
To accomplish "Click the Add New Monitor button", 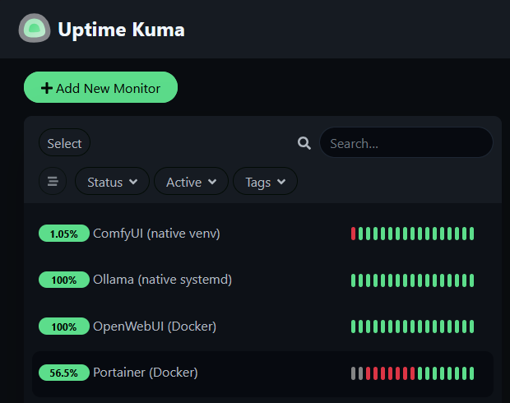I will [x=101, y=87].
